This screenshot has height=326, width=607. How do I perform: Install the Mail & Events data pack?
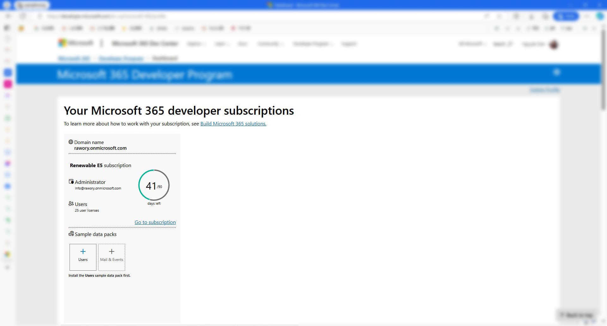[x=112, y=257]
